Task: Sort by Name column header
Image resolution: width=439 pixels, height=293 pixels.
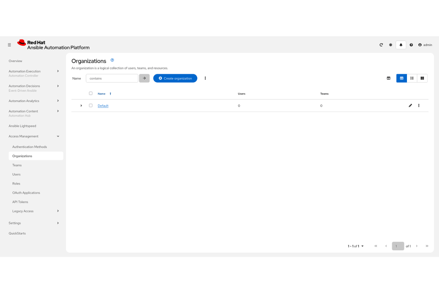Action: click(x=104, y=94)
